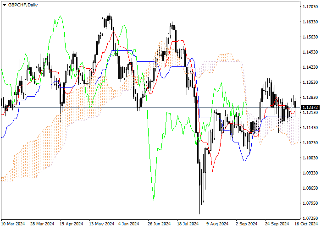Click the GBPCHF,Daily chart title

click(x=23, y=5)
